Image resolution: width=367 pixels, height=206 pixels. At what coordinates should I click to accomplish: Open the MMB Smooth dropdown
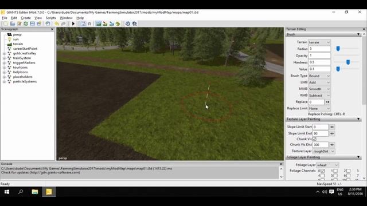coord(319,89)
